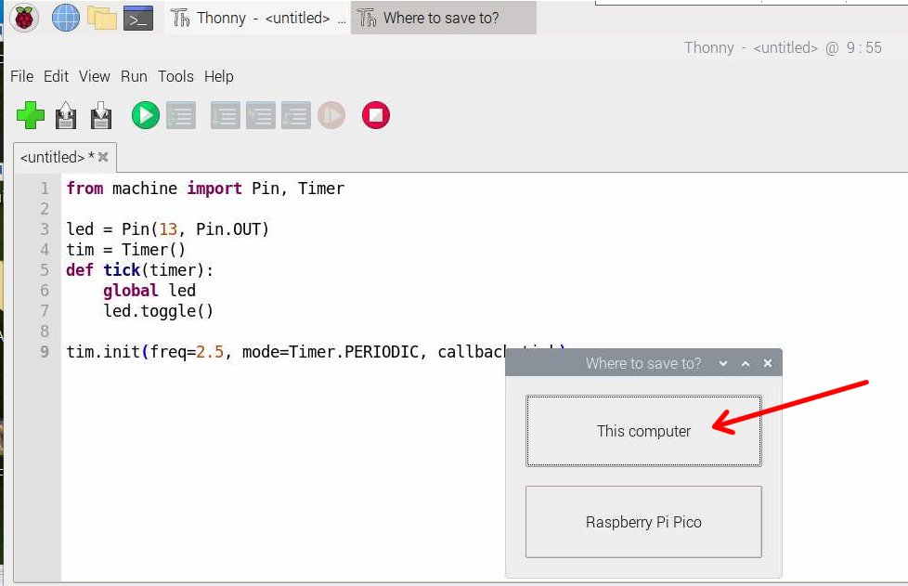908x586 pixels.
Task: Launch the Terminal from the taskbar
Action: [x=137, y=18]
